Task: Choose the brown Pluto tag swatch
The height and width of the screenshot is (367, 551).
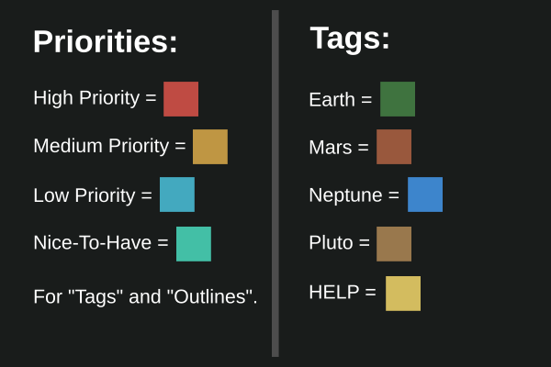Action: click(394, 244)
